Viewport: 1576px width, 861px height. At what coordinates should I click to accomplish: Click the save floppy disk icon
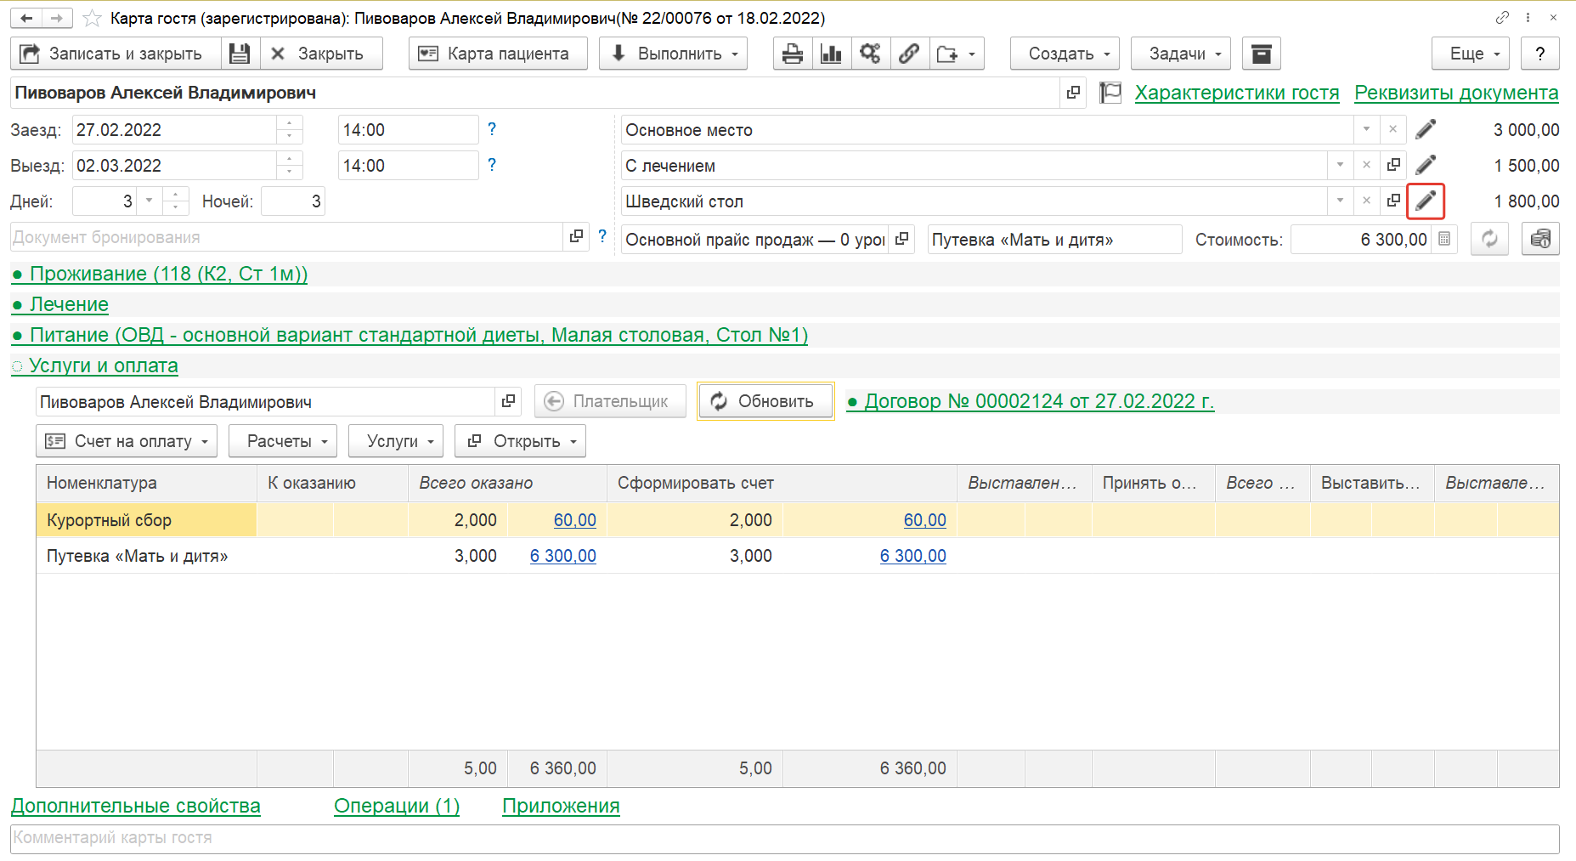[240, 54]
